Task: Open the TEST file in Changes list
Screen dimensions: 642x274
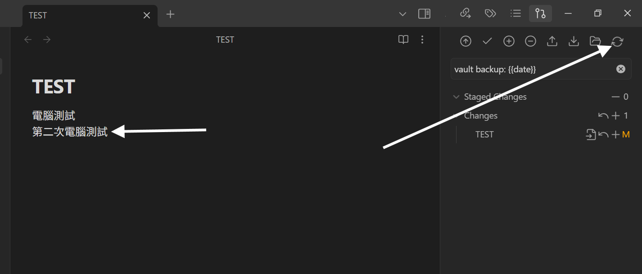Action: (x=484, y=134)
